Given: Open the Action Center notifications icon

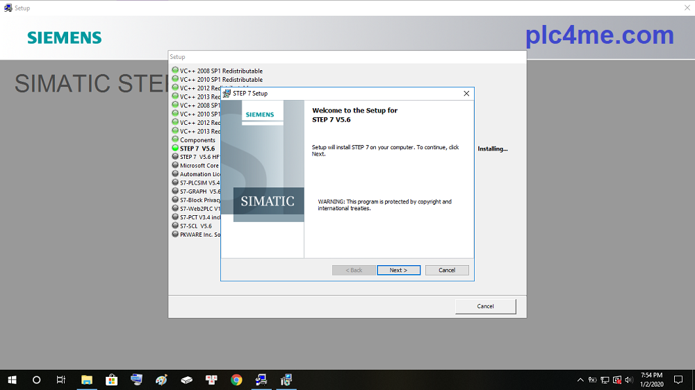Looking at the screenshot, I should pos(678,380).
